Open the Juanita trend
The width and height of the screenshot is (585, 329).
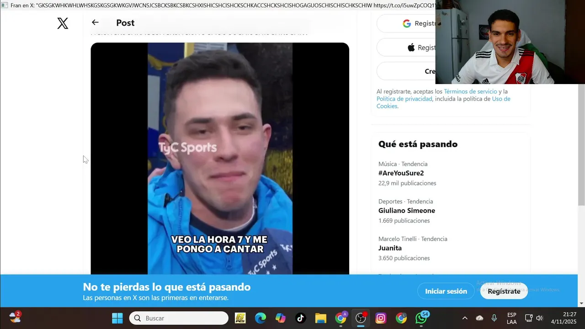tap(390, 248)
